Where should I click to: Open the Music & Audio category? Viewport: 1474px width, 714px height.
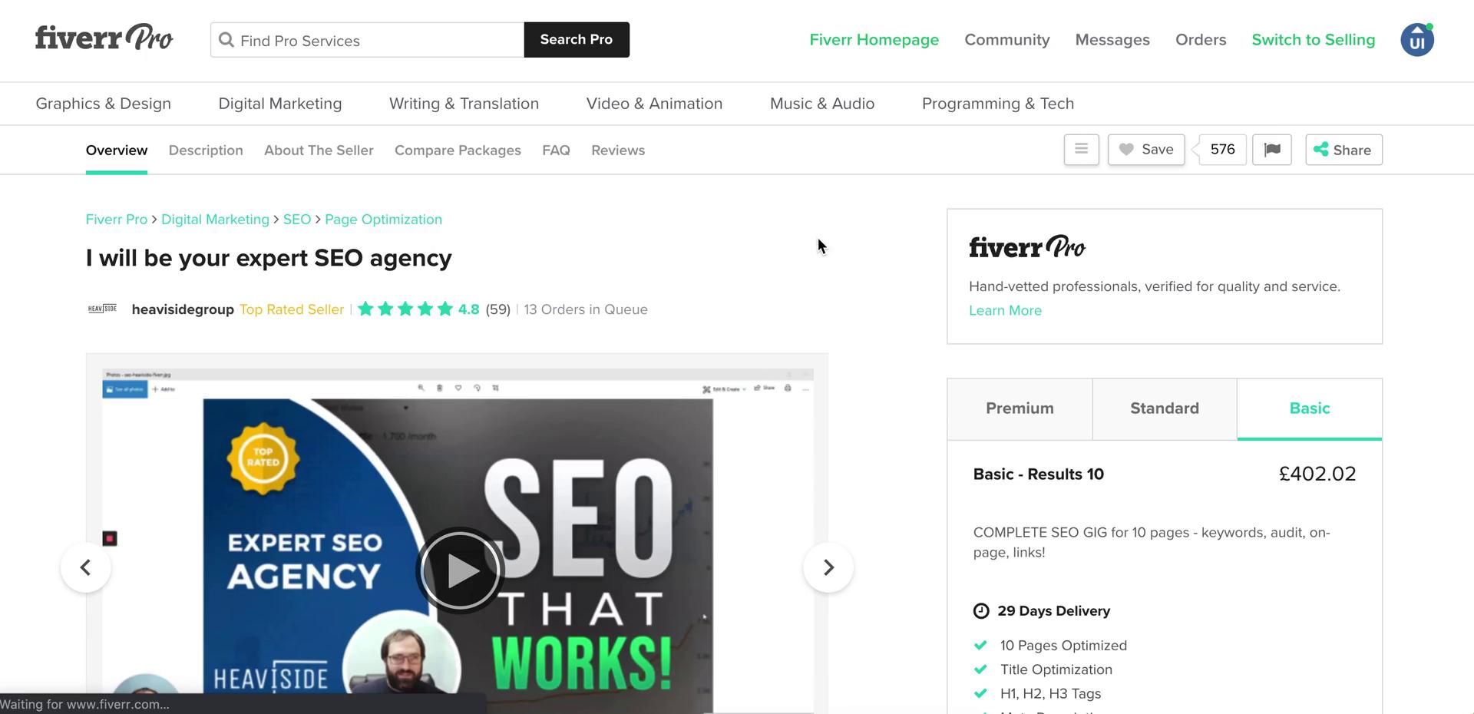[x=821, y=103]
